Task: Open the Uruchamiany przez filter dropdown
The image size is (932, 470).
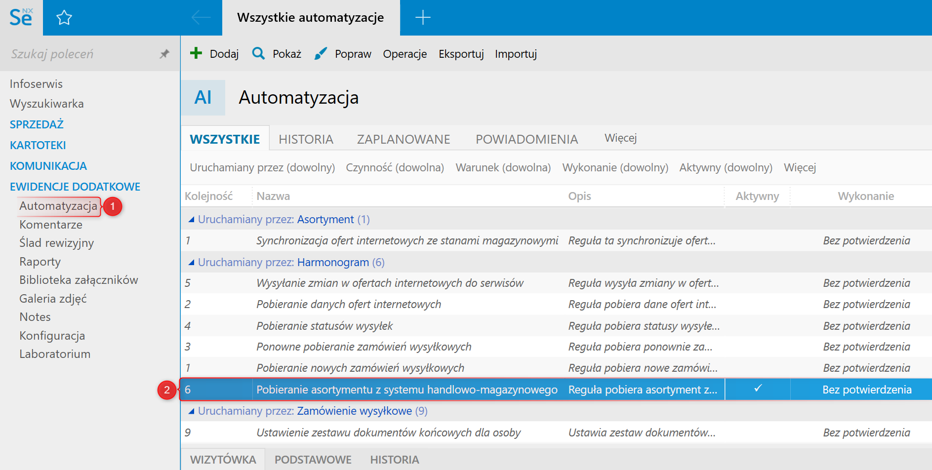Action: coord(262,168)
